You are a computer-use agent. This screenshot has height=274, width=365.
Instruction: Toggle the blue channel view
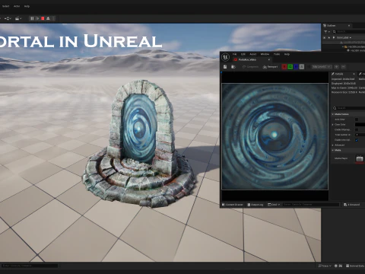(x=296, y=67)
